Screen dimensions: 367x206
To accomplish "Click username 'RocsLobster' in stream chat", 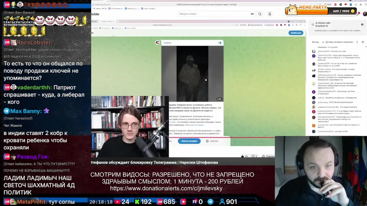I will pos(35,42).
